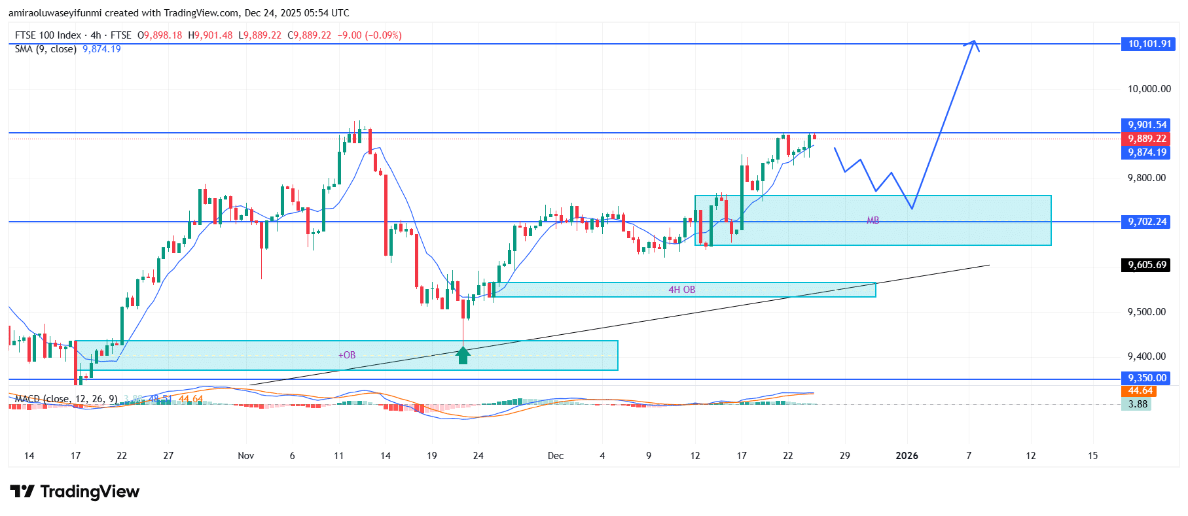This screenshot has height=516, width=1188.
Task: Click the 10,000.00 price axis tick
Action: (1149, 89)
